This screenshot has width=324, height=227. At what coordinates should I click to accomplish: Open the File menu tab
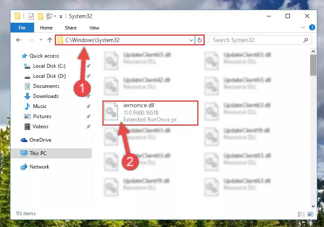(22, 28)
